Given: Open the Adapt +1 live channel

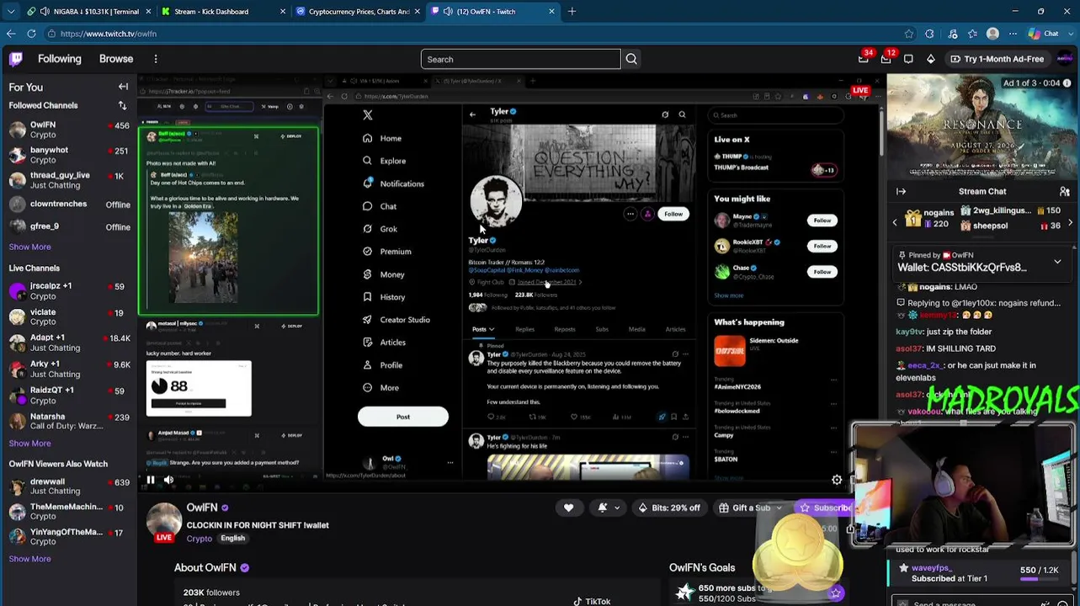Looking at the screenshot, I should pyautogui.click(x=69, y=343).
